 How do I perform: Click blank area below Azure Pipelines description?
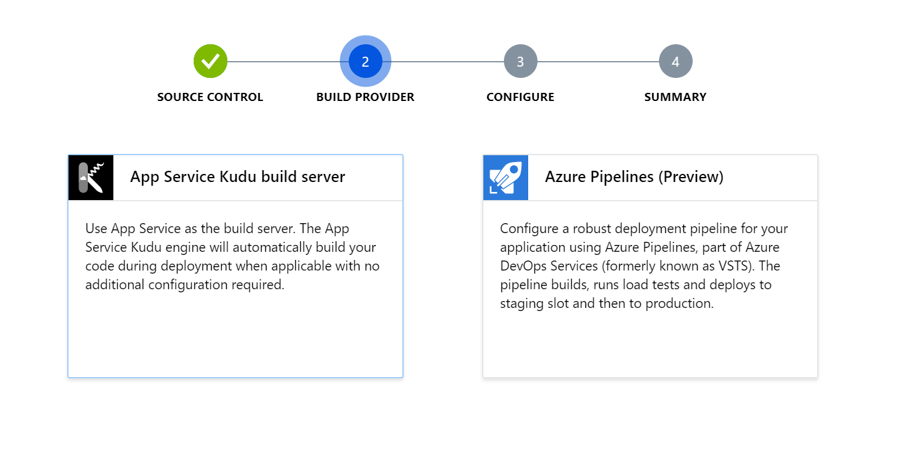tap(650, 346)
